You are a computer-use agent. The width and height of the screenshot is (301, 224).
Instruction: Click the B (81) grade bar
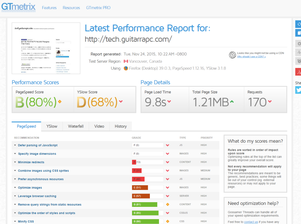click(x=148, y=204)
